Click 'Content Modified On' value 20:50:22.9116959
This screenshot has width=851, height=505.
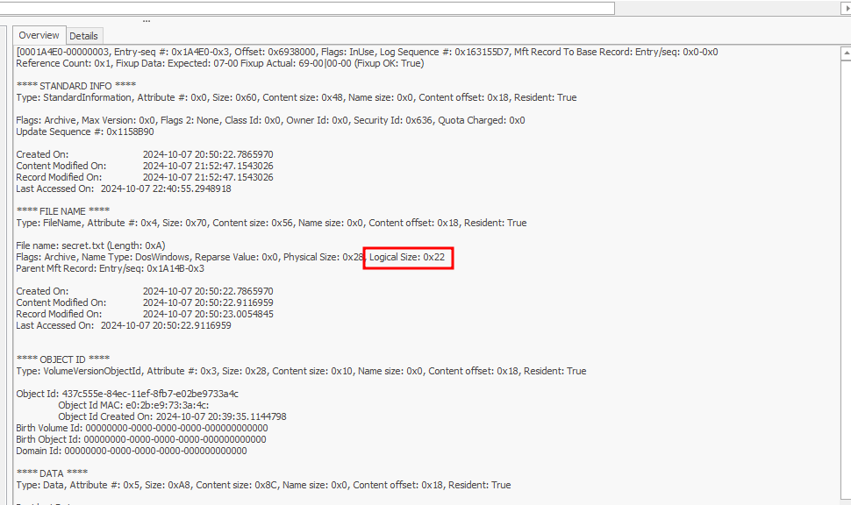click(208, 302)
